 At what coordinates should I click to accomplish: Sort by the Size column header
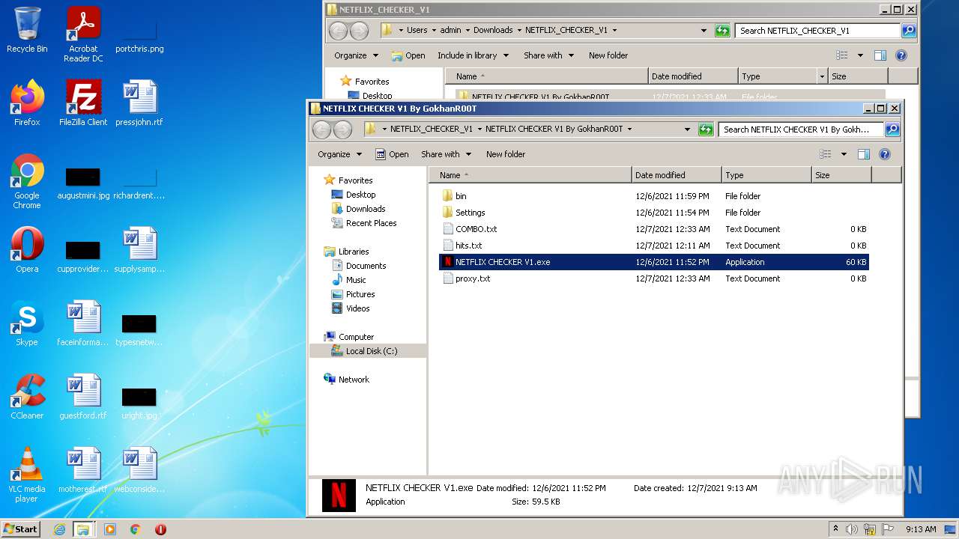(x=842, y=175)
